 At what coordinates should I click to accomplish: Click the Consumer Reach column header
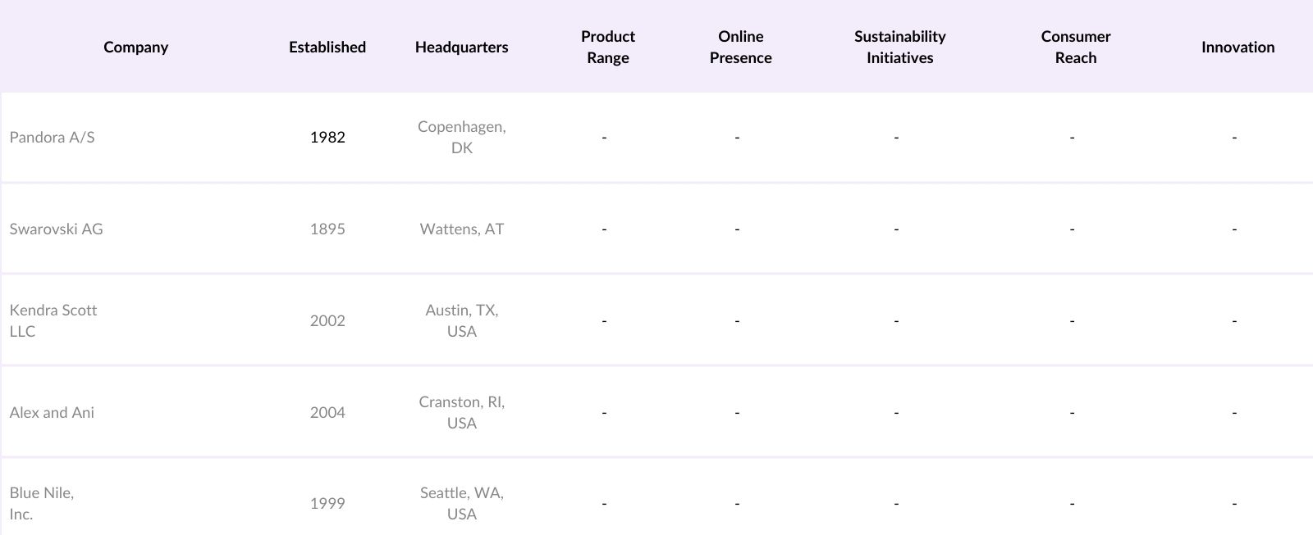1075,48
